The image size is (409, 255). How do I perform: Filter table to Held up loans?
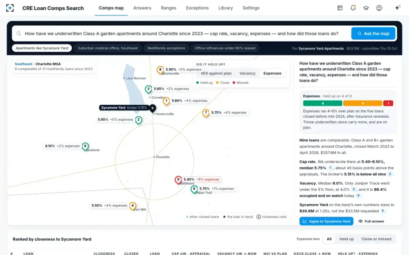[x=347, y=239]
